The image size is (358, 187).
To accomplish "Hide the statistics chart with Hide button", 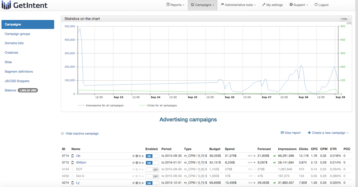I will [x=344, y=19].
